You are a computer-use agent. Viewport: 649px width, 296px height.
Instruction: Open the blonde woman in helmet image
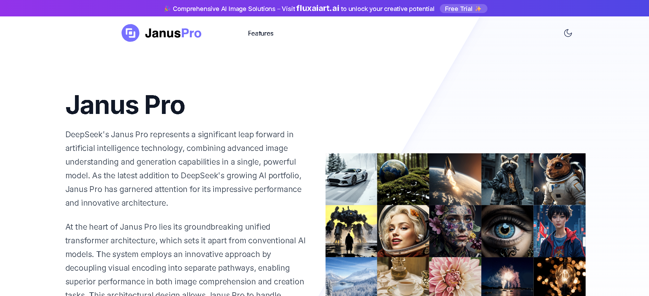[403, 231]
